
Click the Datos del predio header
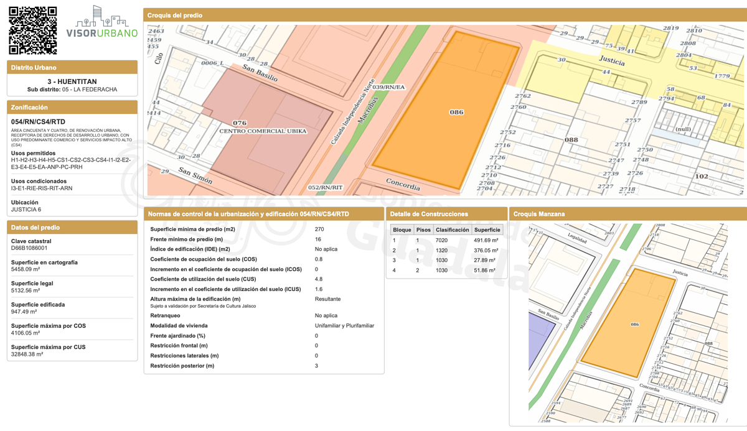(x=72, y=228)
